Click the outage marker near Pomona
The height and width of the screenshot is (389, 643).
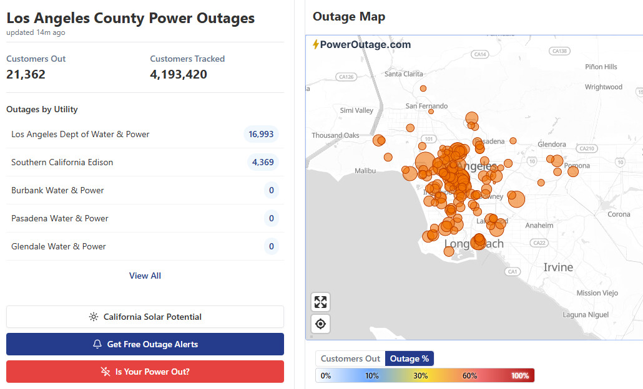pyautogui.click(x=573, y=171)
